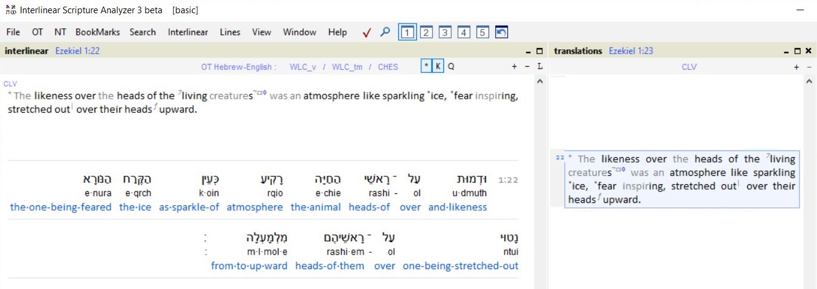Click the red checkmark toolbar icon
The width and height of the screenshot is (817, 289).
(x=366, y=33)
